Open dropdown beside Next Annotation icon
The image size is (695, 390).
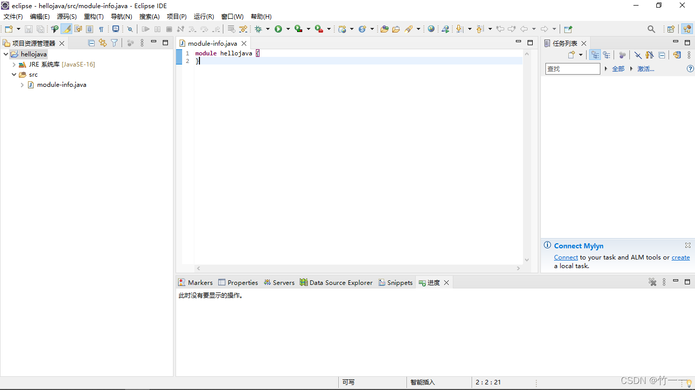(470, 29)
